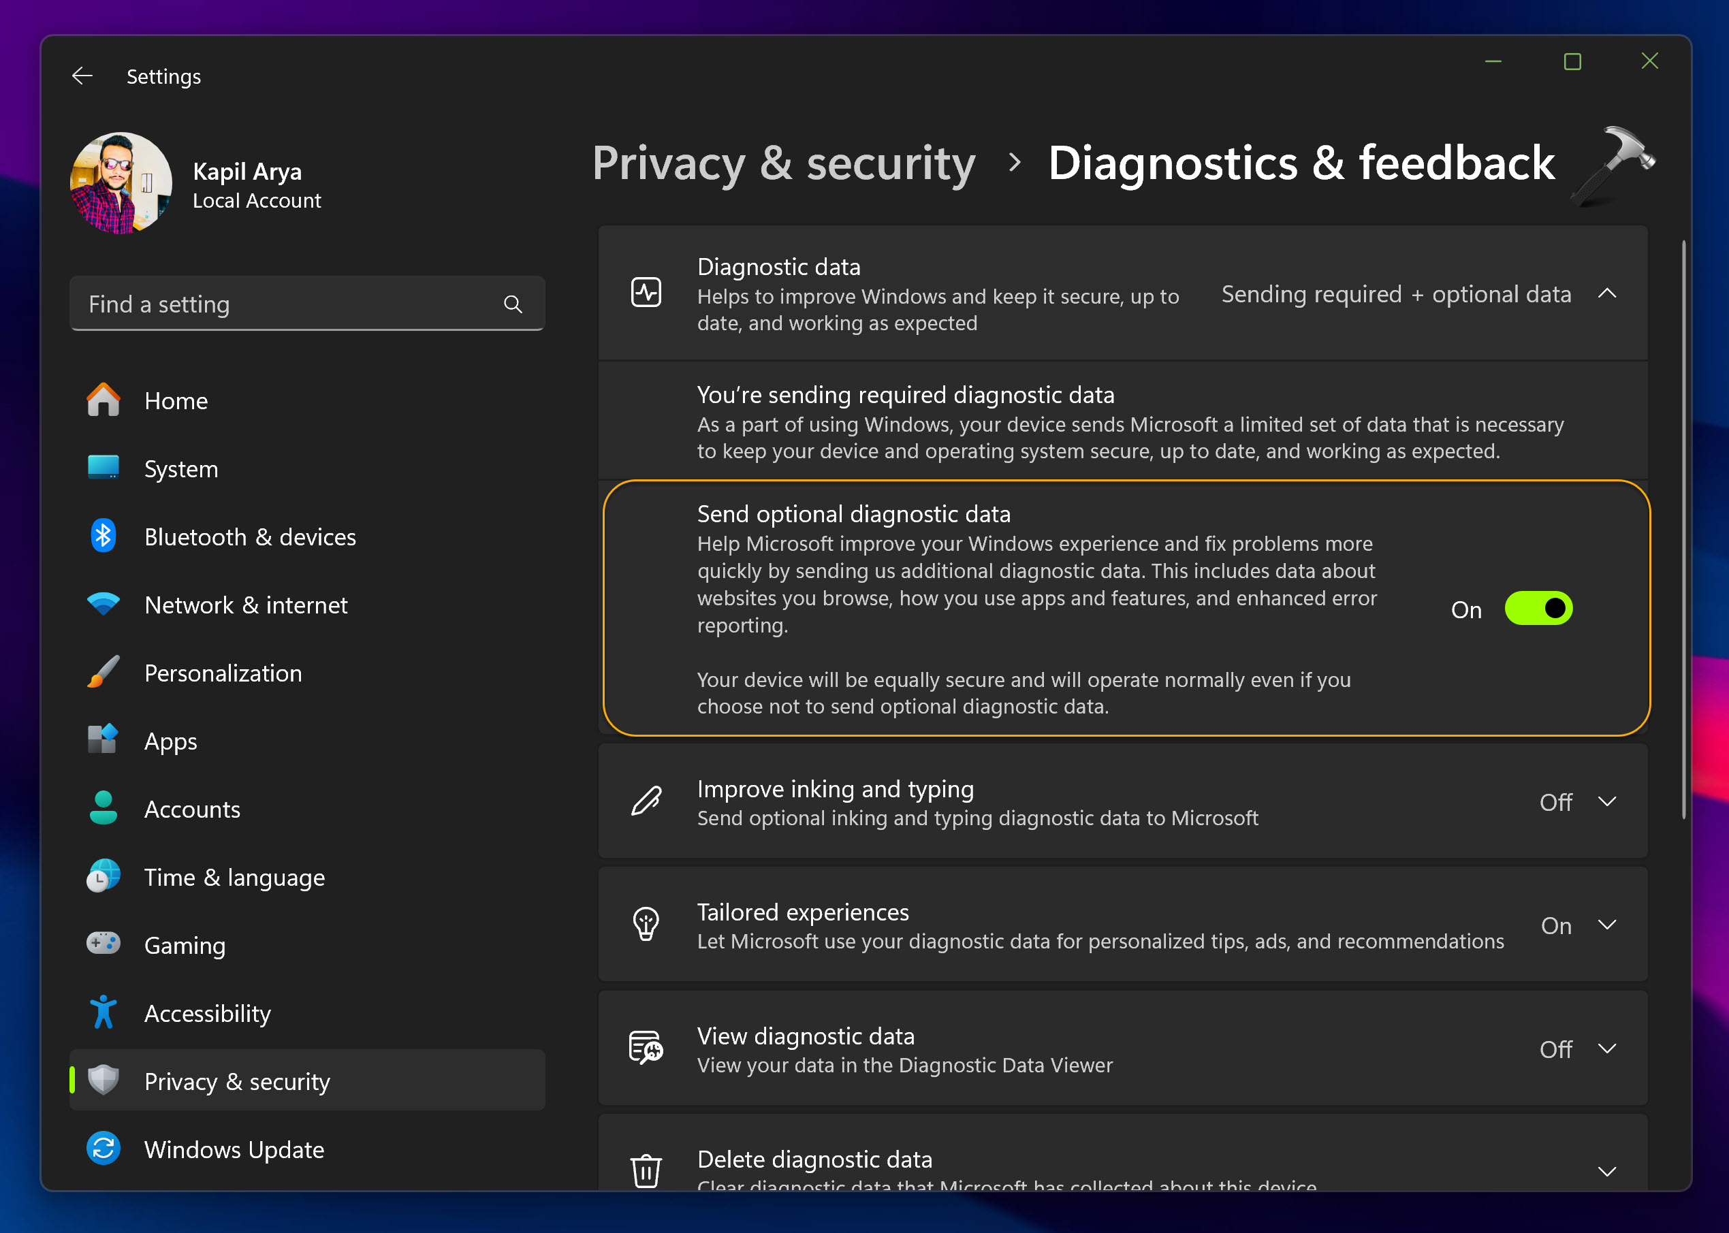Open System settings via its monitor icon
This screenshot has height=1233, width=1729.
point(104,468)
